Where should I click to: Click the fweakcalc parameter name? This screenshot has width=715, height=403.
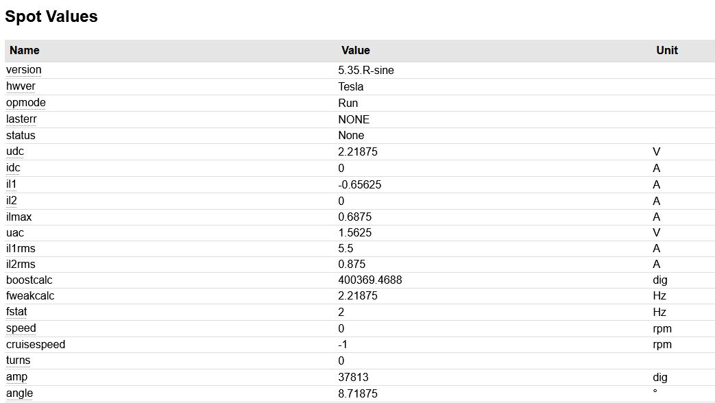click(x=30, y=296)
